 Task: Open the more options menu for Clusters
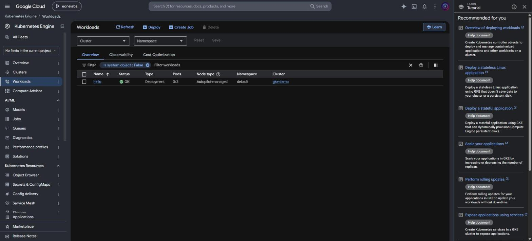pyautogui.click(x=58, y=72)
